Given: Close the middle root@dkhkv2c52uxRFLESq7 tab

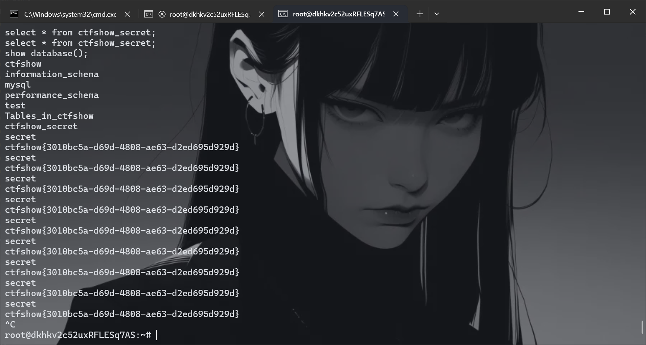Looking at the screenshot, I should [x=261, y=14].
